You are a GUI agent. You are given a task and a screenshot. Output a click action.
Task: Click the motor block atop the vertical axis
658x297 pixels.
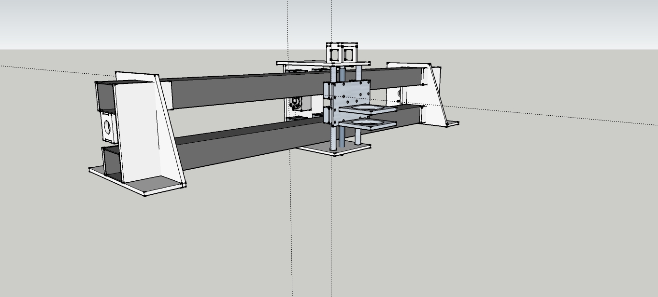coord(343,53)
